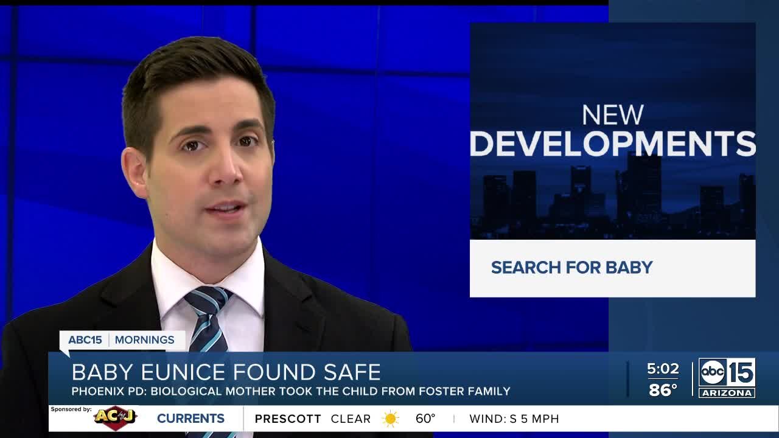Click the ABC15 Arizona station logo
Screen dimensions: 779x438
coord(727,378)
